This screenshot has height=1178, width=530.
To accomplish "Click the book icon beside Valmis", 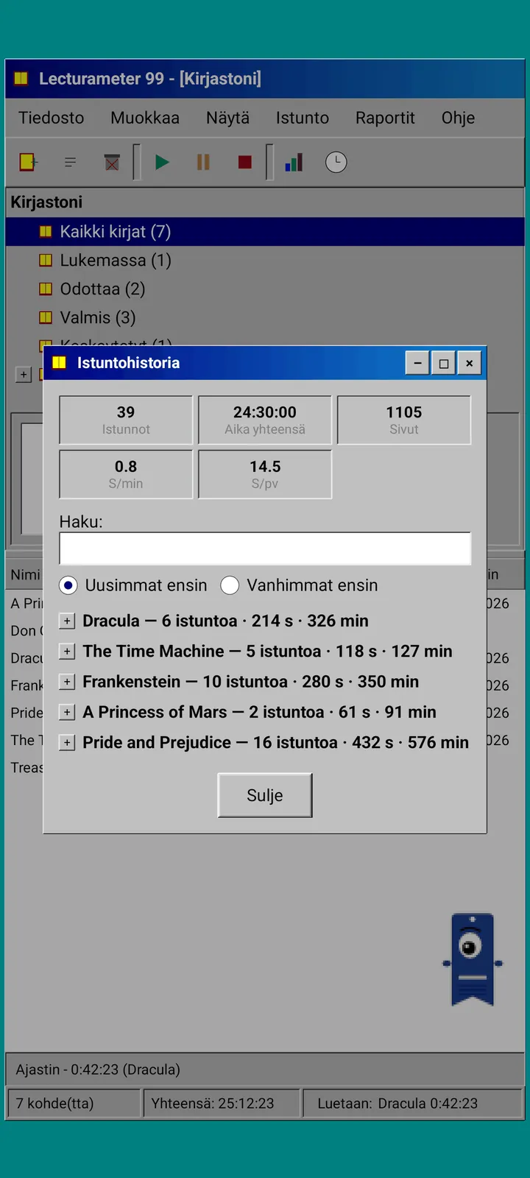I will coord(46,317).
